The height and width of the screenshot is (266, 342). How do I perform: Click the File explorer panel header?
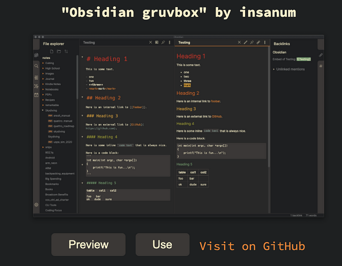point(53,44)
